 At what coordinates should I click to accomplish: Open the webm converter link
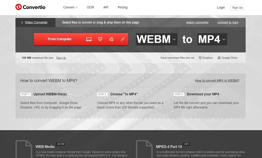(197, 22)
